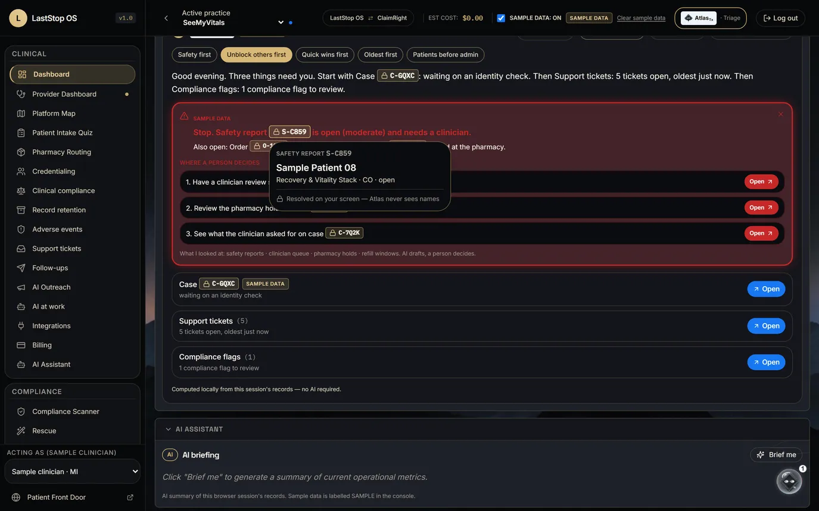The width and height of the screenshot is (819, 511).
Task: Open the Support tickets row
Action: coord(766,326)
